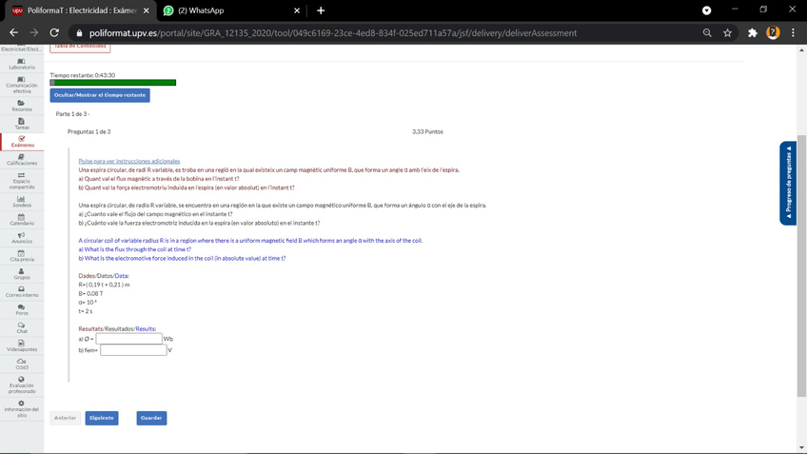This screenshot has height=454, width=807.
Task: Click Ocultar/Mostrar el tiempo restante button
Action: tap(100, 95)
